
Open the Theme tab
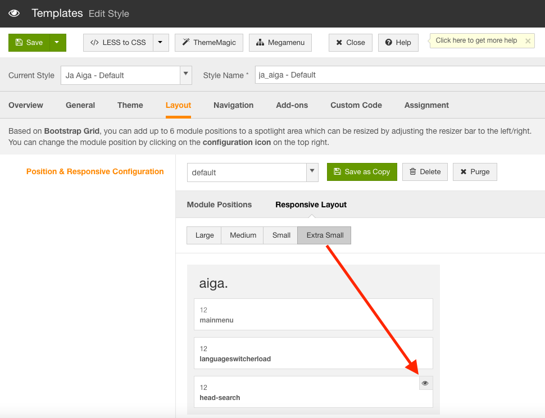(130, 105)
